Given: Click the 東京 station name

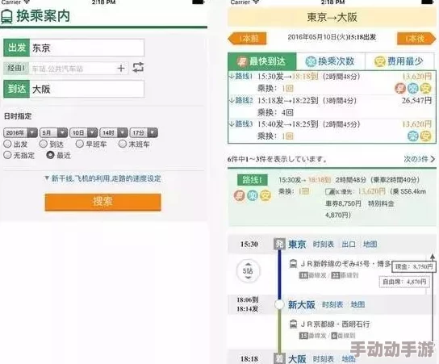Looking at the screenshot, I should 297,245.
